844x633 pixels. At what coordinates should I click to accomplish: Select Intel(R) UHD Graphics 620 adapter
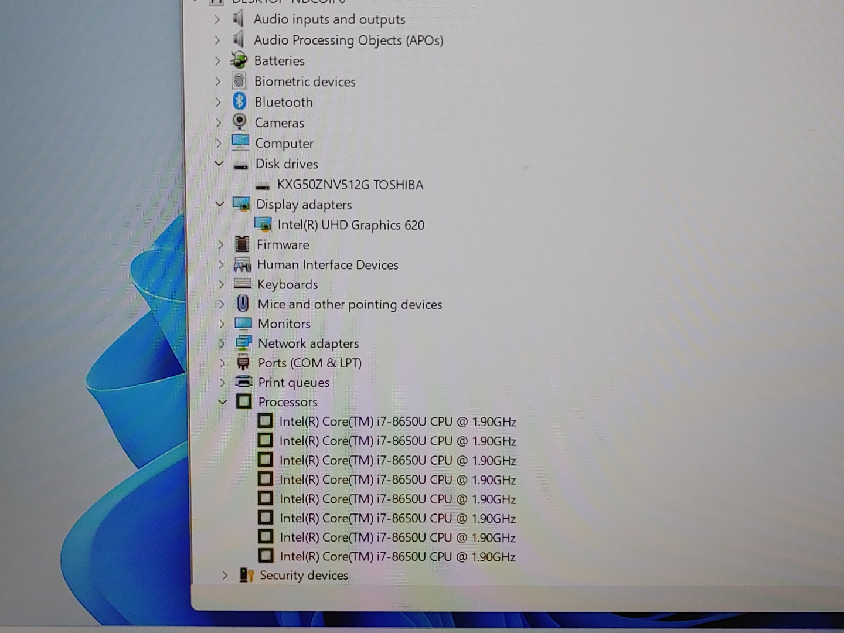click(x=350, y=225)
